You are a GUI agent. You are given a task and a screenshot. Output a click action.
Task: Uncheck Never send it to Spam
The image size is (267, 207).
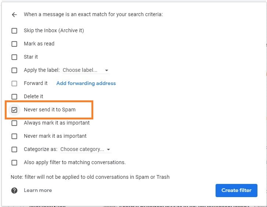pos(14,110)
